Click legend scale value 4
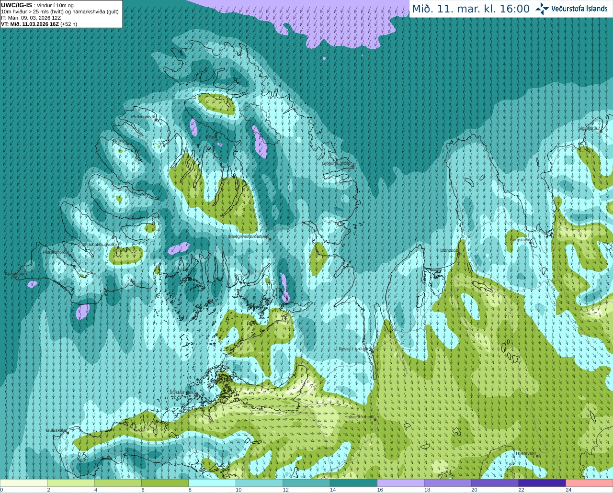The width and height of the screenshot is (613, 493). (96, 490)
